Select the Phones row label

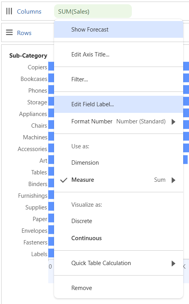38,91
